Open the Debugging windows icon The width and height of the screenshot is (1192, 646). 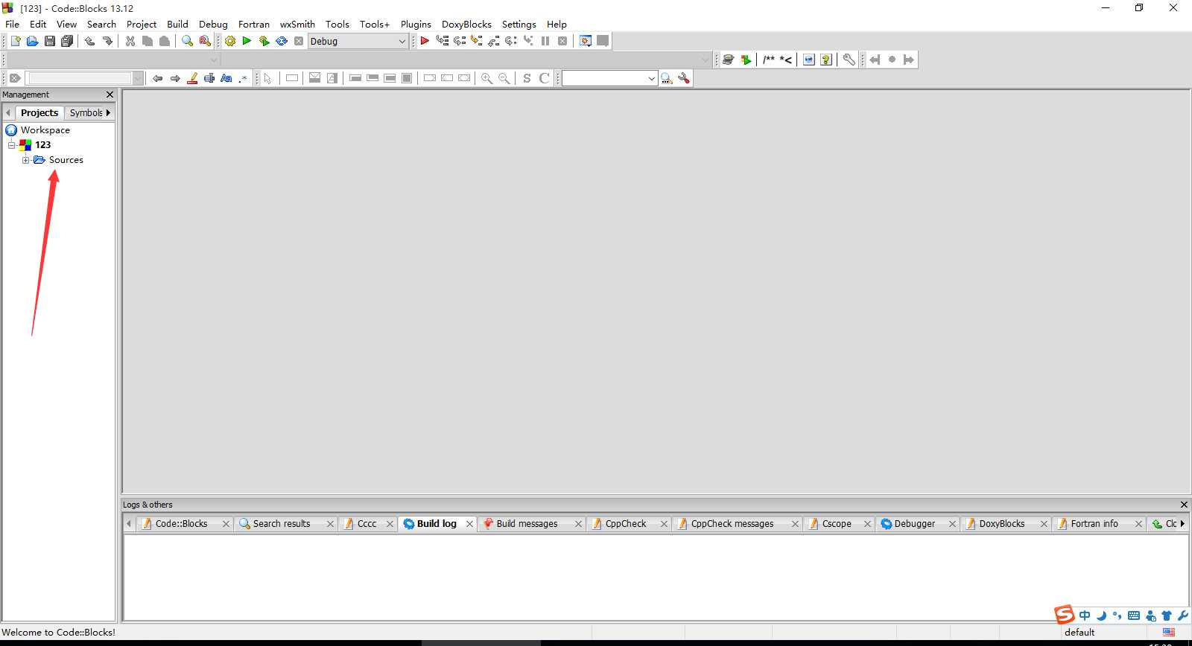click(586, 41)
